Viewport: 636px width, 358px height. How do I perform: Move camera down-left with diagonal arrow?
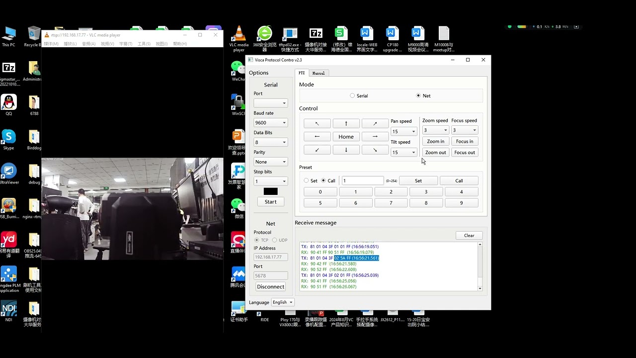coord(317,150)
